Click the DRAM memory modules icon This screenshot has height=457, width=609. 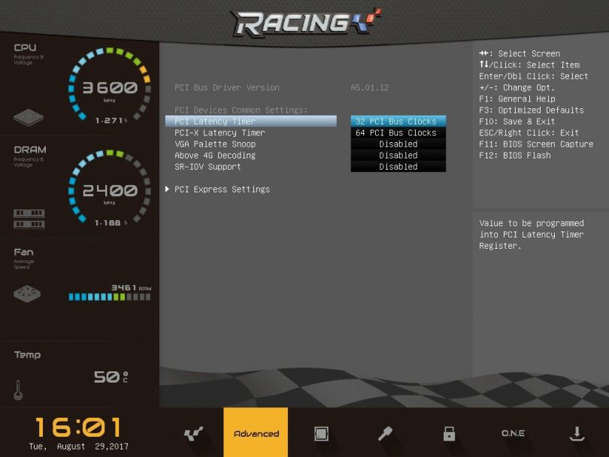[x=29, y=219]
